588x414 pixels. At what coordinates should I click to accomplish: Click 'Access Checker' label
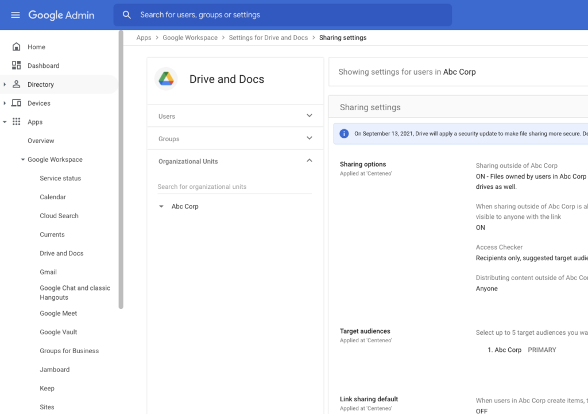499,247
